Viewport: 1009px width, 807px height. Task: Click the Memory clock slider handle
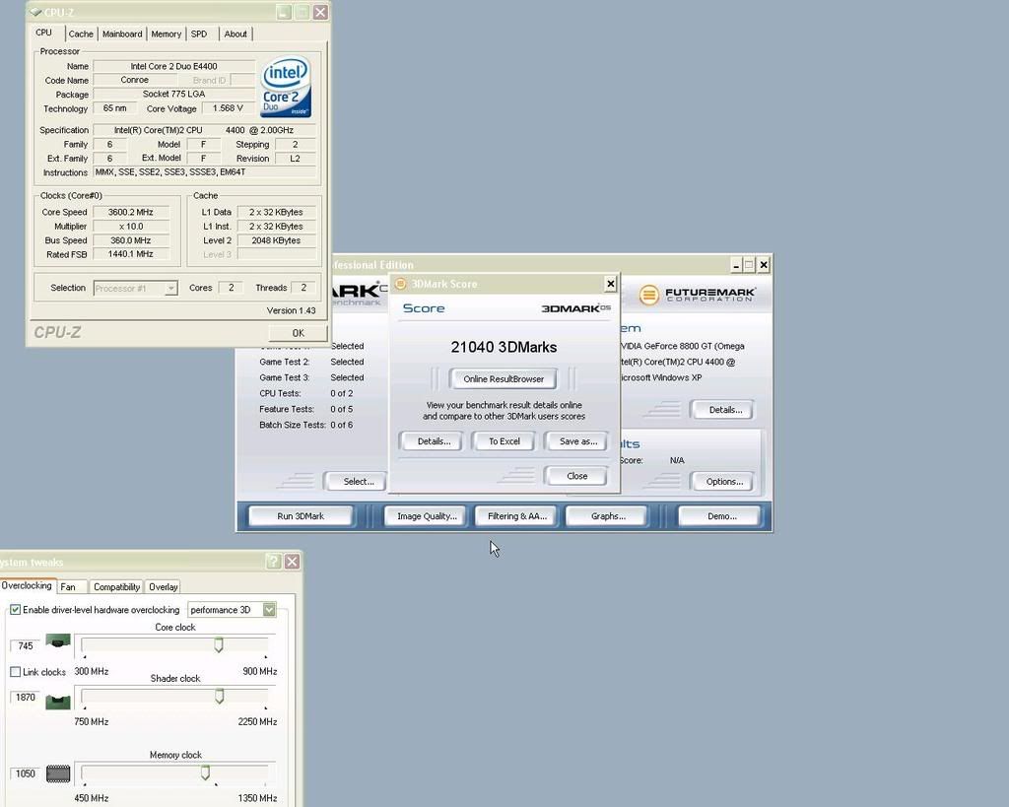(205, 773)
